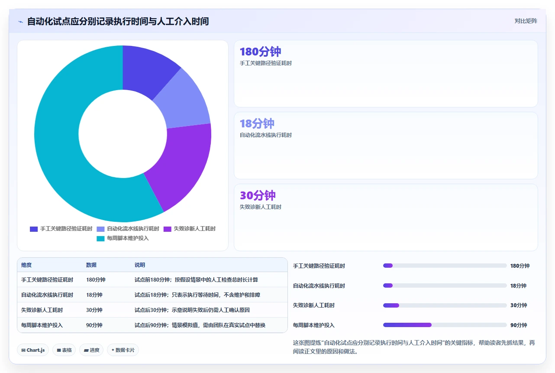Click the 表格 tag icon

coord(58,350)
